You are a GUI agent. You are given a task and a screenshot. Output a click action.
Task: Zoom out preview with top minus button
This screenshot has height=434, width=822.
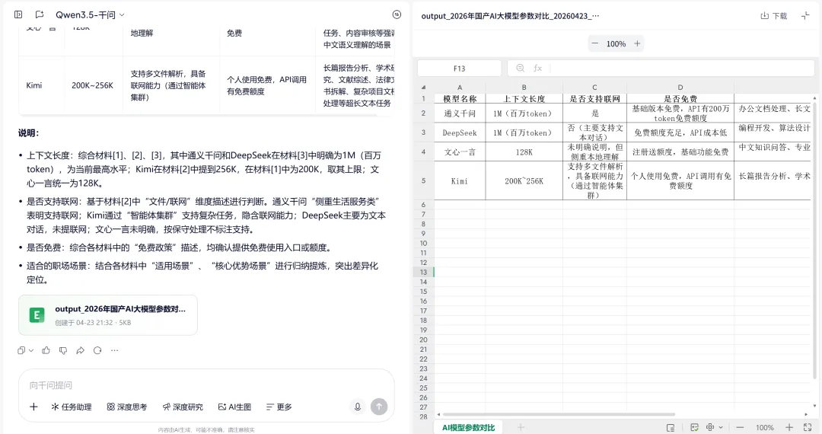[594, 43]
